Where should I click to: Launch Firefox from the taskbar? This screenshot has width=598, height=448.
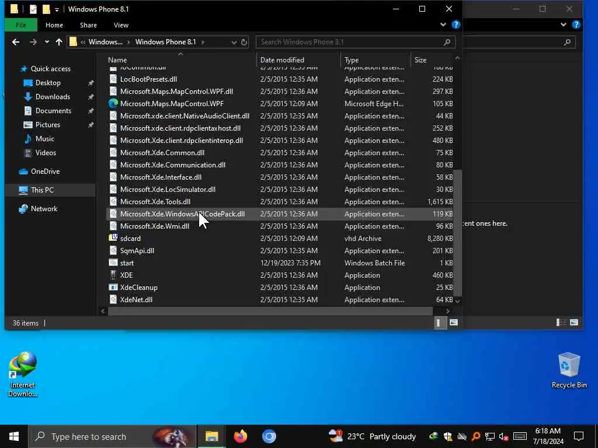[x=240, y=436]
